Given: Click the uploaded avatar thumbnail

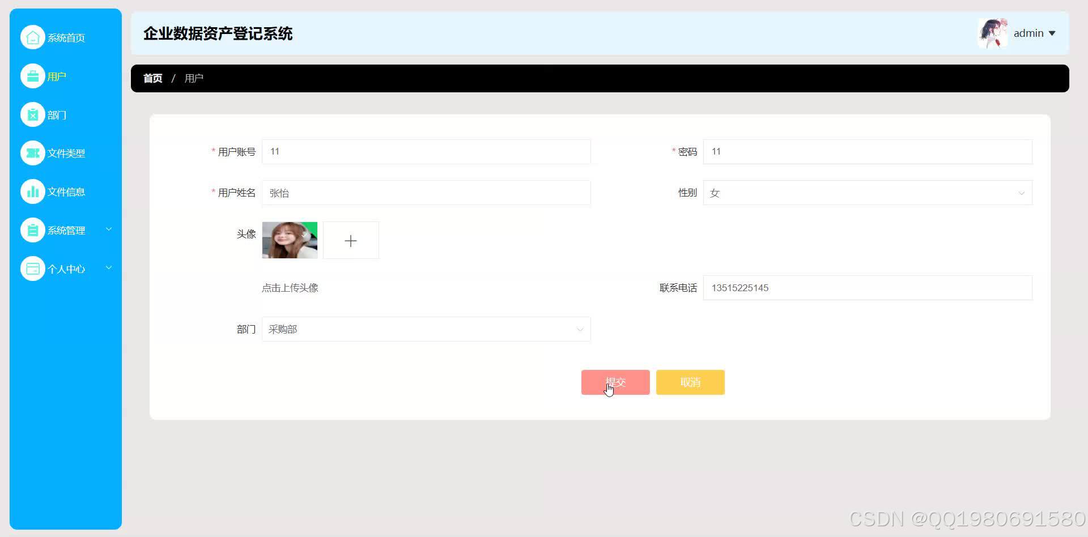Looking at the screenshot, I should 289,240.
